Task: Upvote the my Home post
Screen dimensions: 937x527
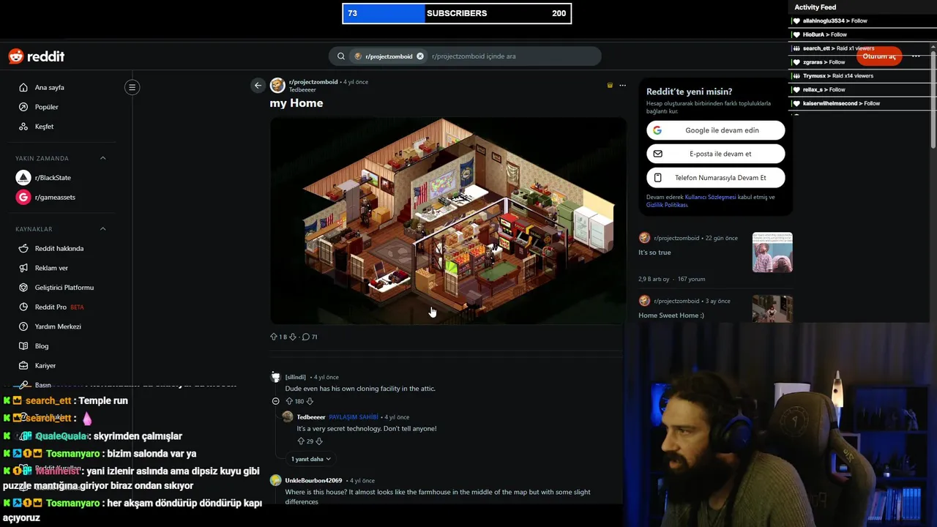Action: (274, 337)
